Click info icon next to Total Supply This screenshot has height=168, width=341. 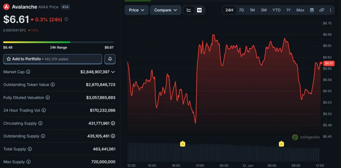pyautogui.click(x=30, y=149)
